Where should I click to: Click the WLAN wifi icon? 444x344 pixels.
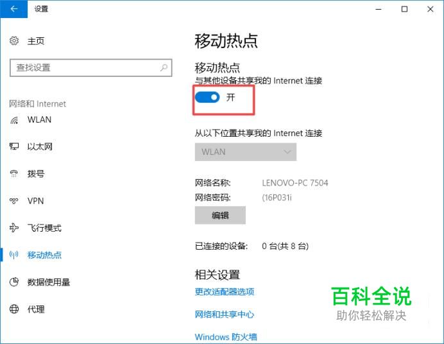point(14,120)
